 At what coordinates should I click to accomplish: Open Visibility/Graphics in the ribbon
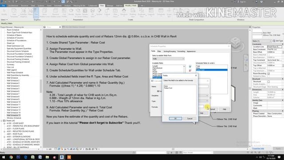click(x=24, y=12)
